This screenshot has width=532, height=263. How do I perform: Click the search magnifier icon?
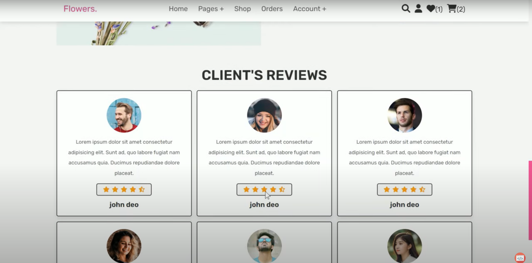(x=405, y=9)
